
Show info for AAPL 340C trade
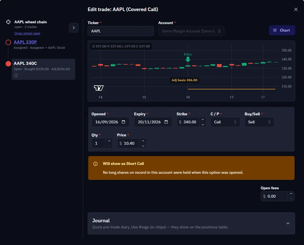16,75
